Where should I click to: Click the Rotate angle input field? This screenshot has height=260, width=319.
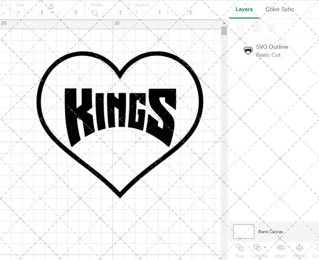(x=109, y=13)
